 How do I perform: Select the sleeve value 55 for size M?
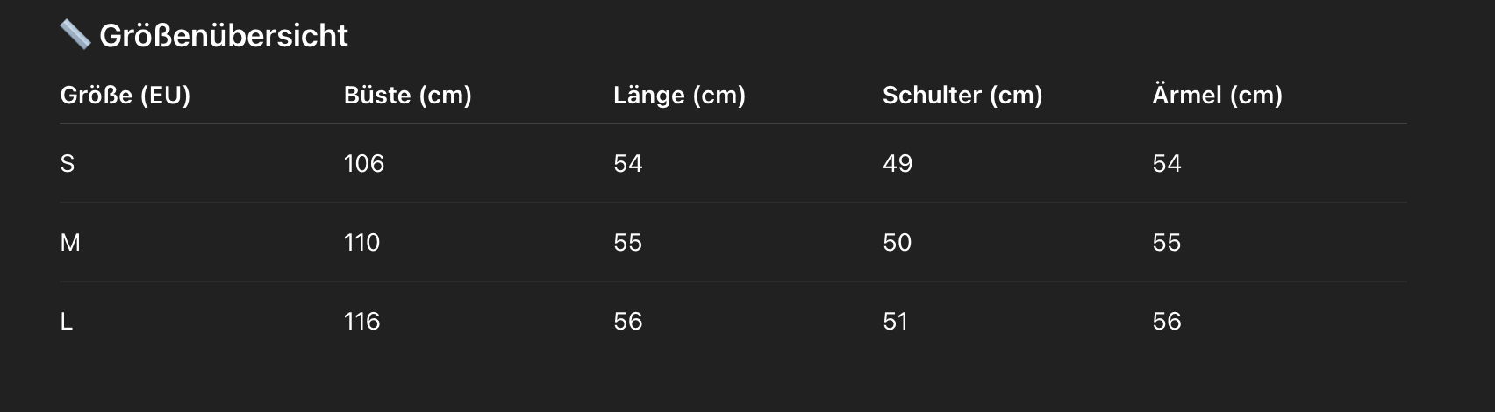[x=1167, y=243]
